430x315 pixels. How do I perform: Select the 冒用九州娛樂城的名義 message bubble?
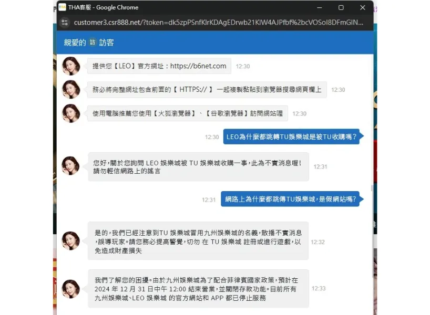(x=198, y=241)
